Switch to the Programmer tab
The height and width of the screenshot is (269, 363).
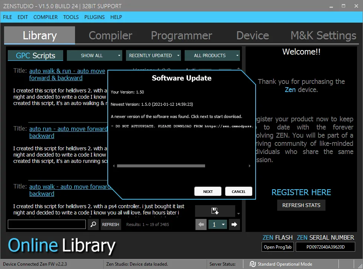click(181, 36)
